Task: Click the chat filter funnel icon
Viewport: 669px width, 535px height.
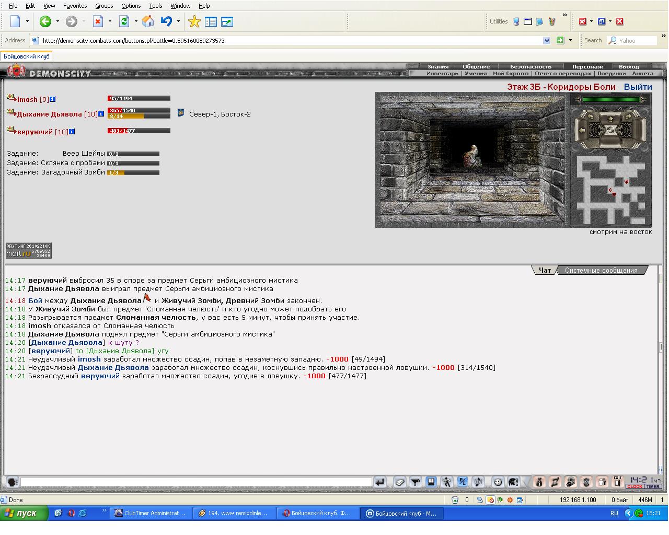Action: pos(415,482)
